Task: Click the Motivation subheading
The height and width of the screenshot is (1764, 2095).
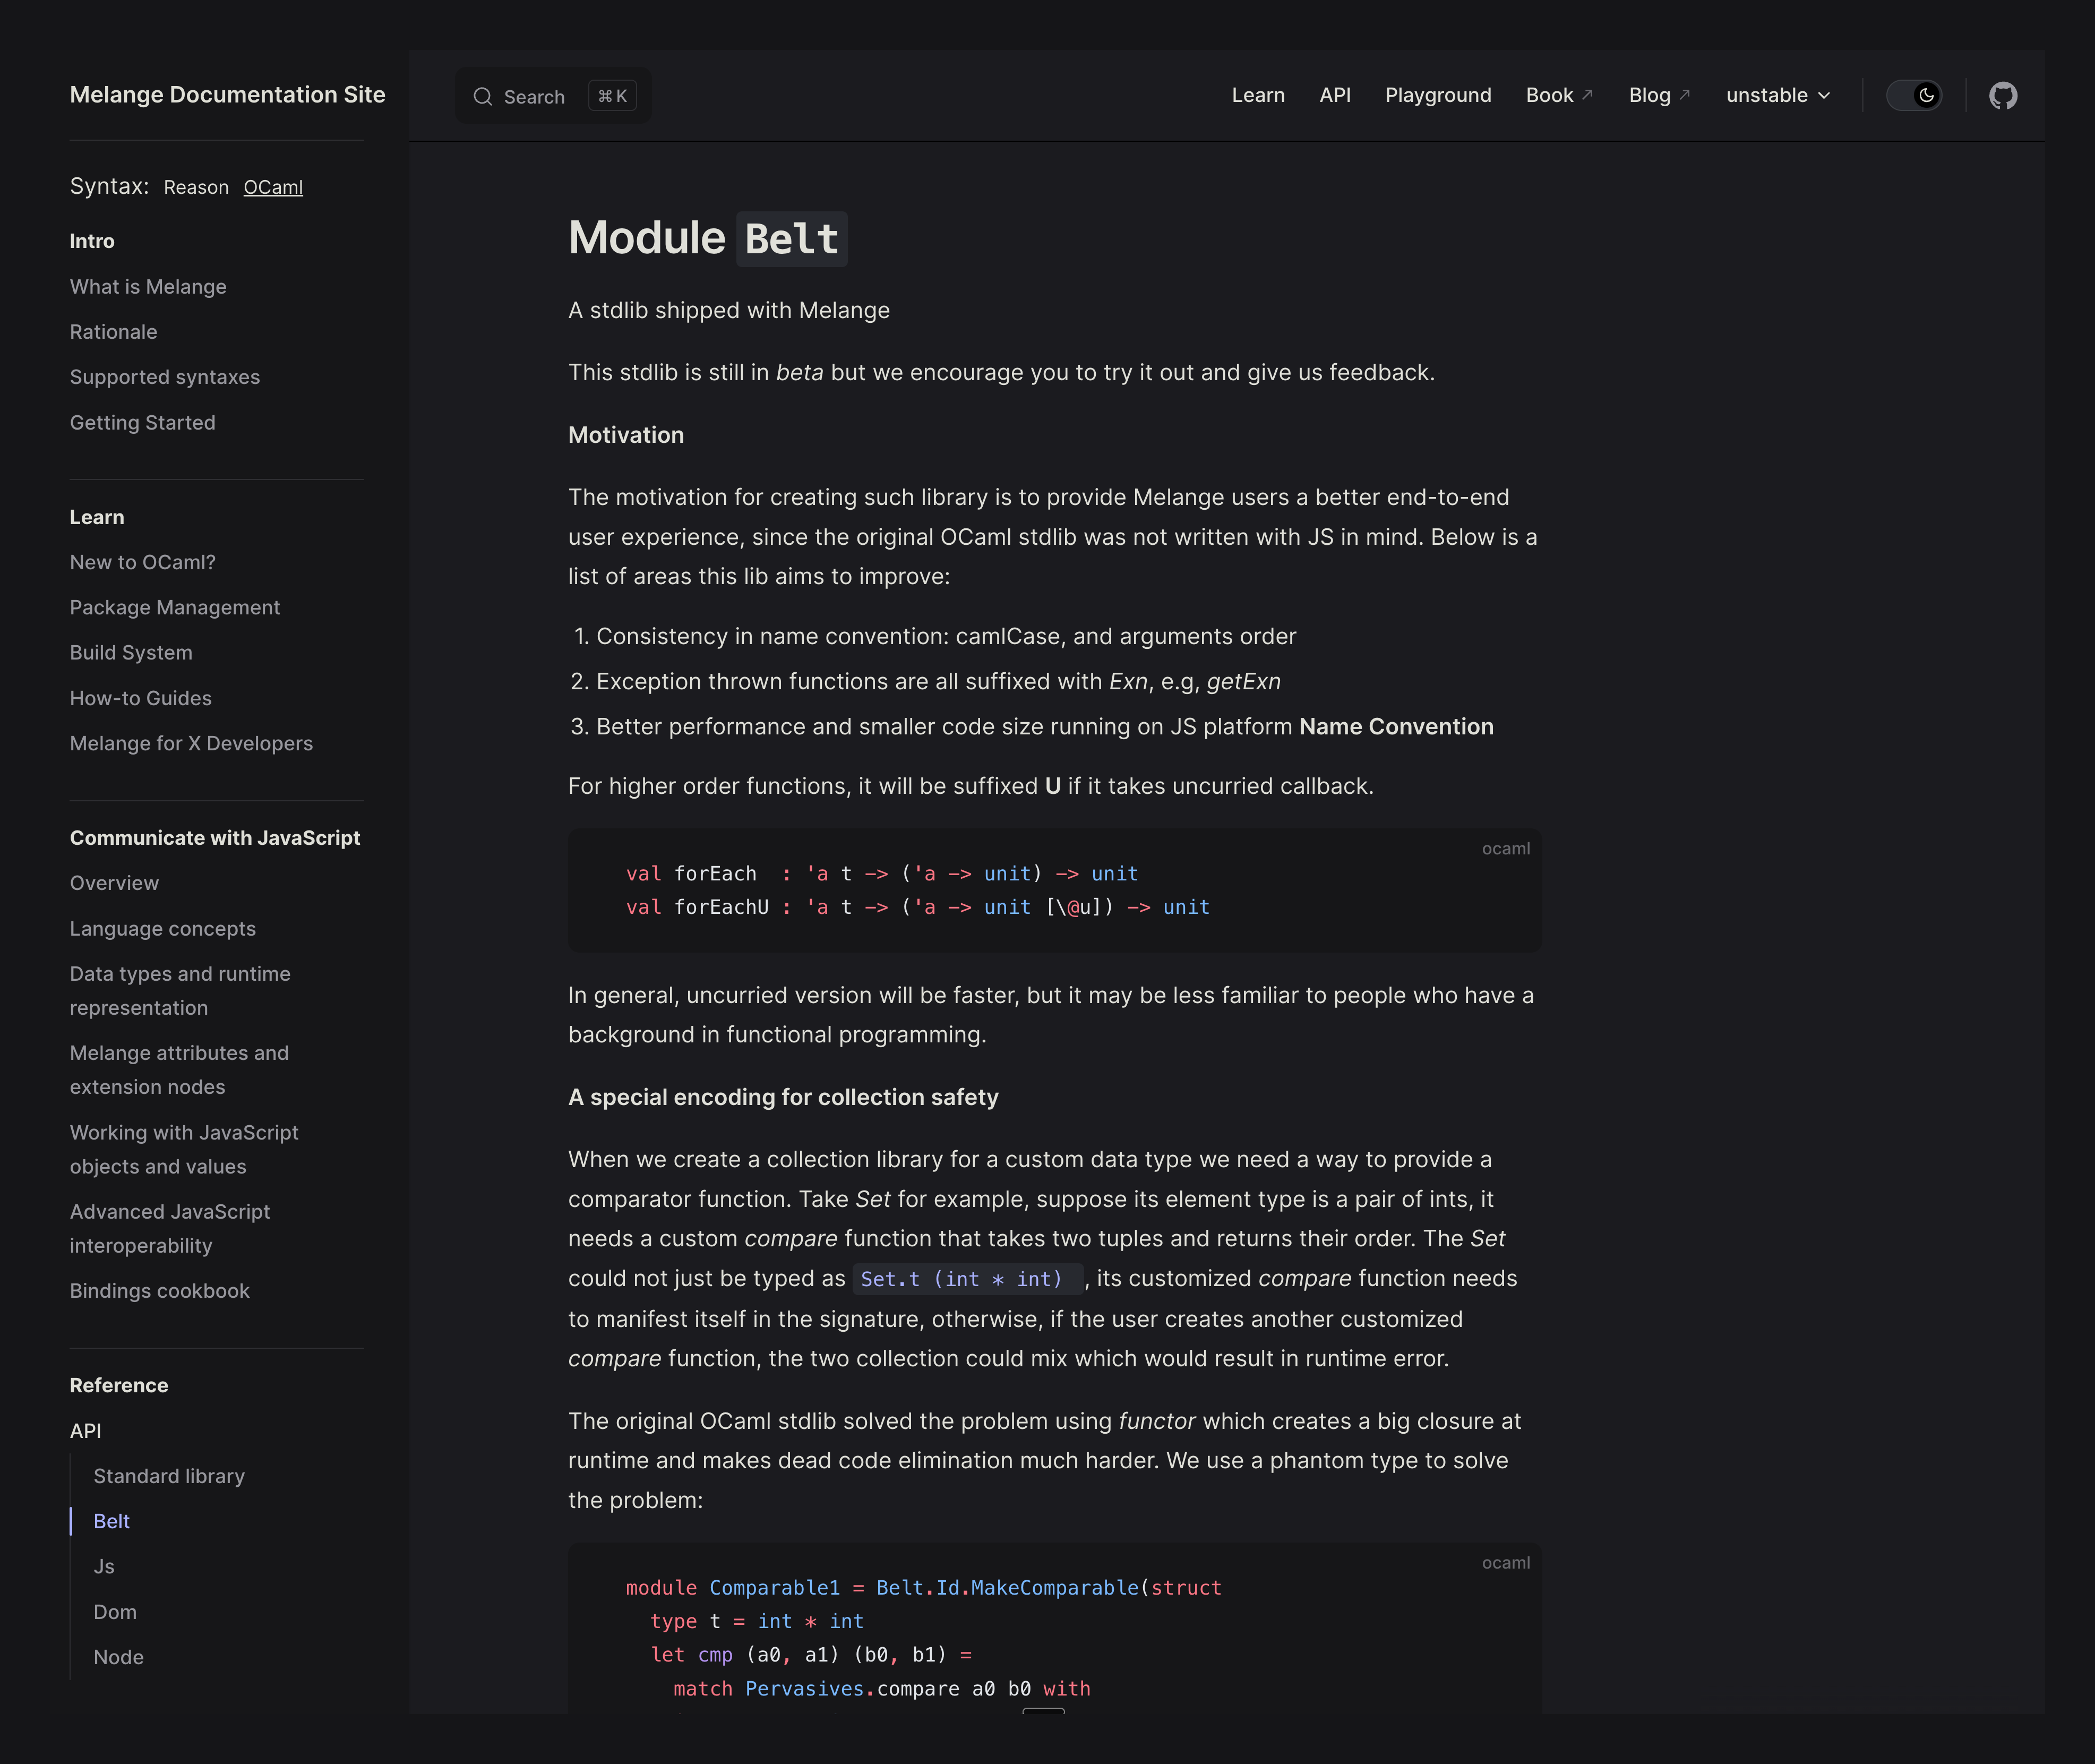Action: coord(626,435)
